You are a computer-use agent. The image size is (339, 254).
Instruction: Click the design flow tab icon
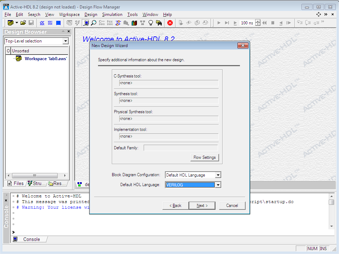point(80,184)
